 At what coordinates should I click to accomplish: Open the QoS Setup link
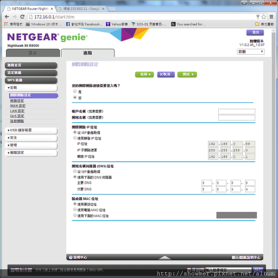point(17,116)
